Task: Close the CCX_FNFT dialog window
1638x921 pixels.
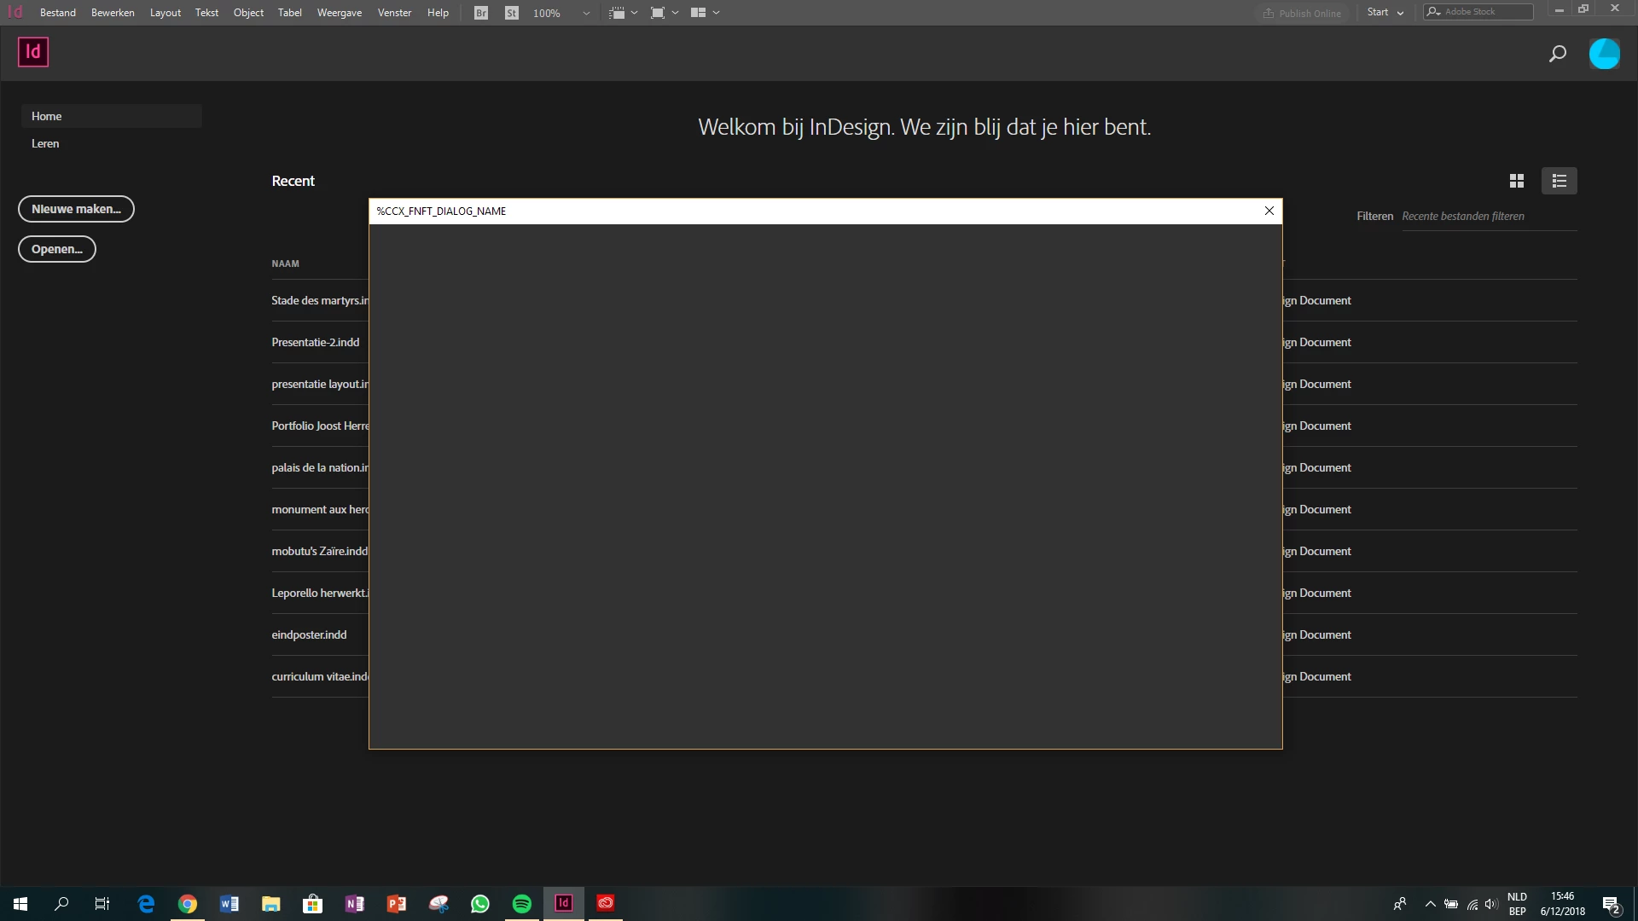Action: (x=1269, y=211)
